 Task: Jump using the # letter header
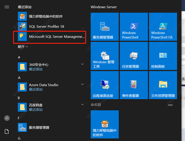(x=19, y=57)
